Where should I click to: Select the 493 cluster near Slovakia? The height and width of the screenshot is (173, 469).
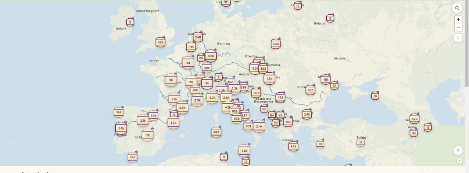(263, 69)
